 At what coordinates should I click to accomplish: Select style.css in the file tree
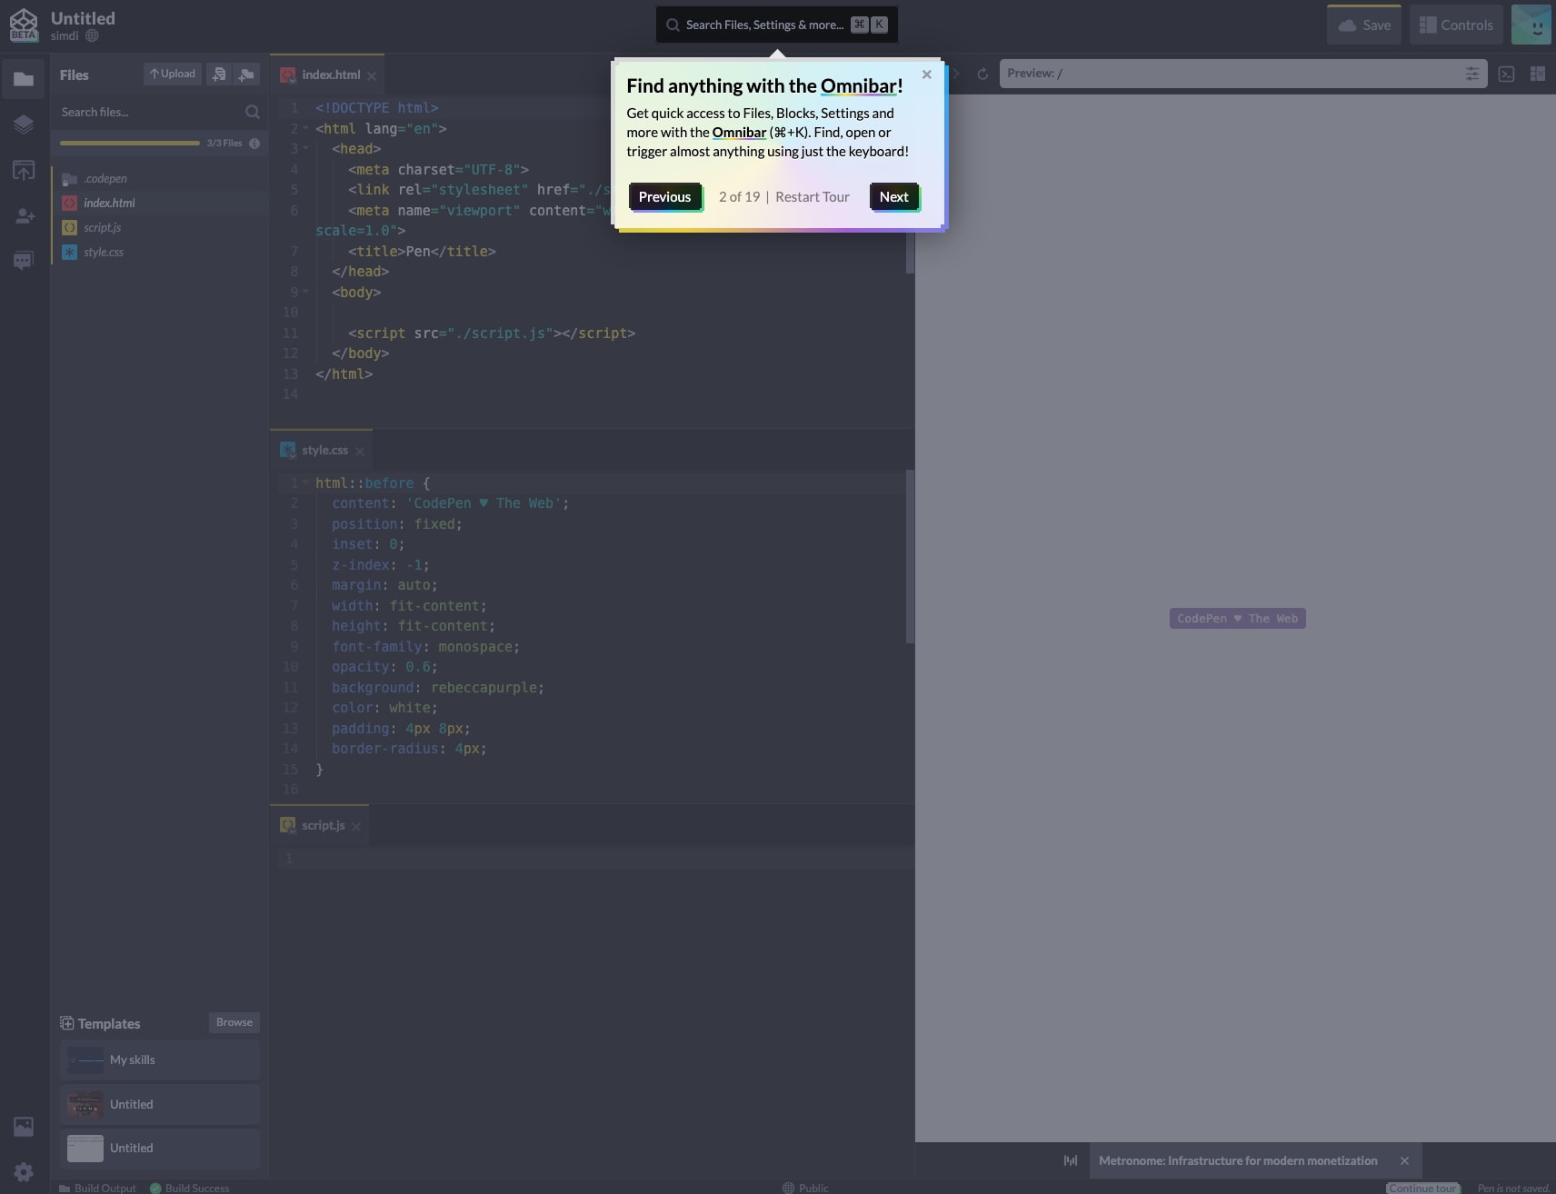160,252
